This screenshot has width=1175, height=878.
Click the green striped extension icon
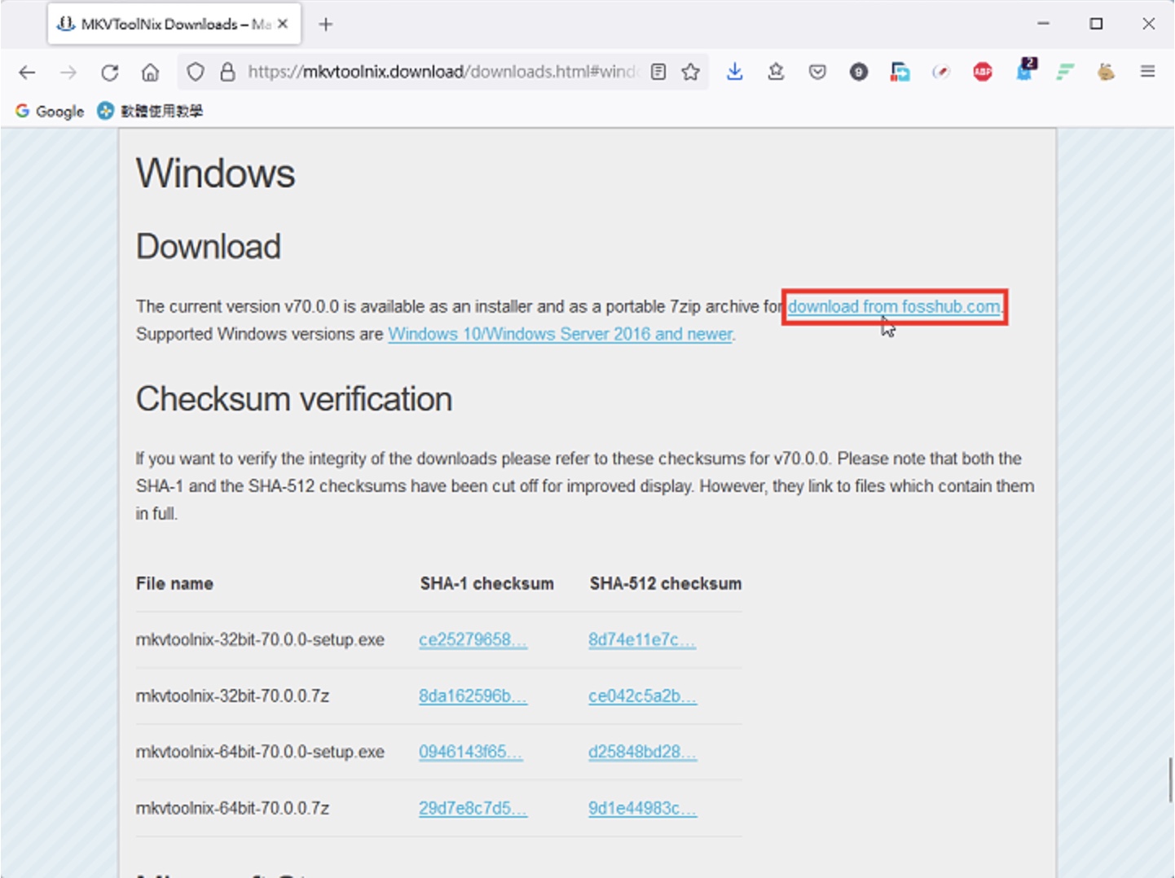tap(1065, 72)
